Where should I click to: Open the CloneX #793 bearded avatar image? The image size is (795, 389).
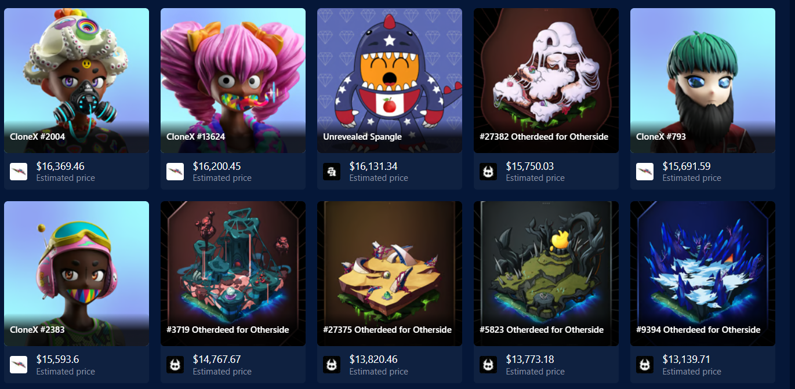click(x=703, y=81)
